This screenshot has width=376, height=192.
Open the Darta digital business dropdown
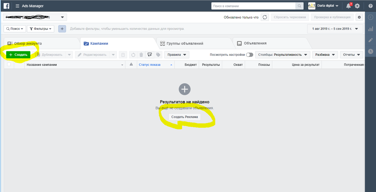pos(327,6)
